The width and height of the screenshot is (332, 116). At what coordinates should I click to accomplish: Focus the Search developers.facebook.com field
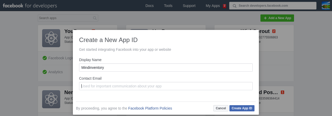(273, 6)
